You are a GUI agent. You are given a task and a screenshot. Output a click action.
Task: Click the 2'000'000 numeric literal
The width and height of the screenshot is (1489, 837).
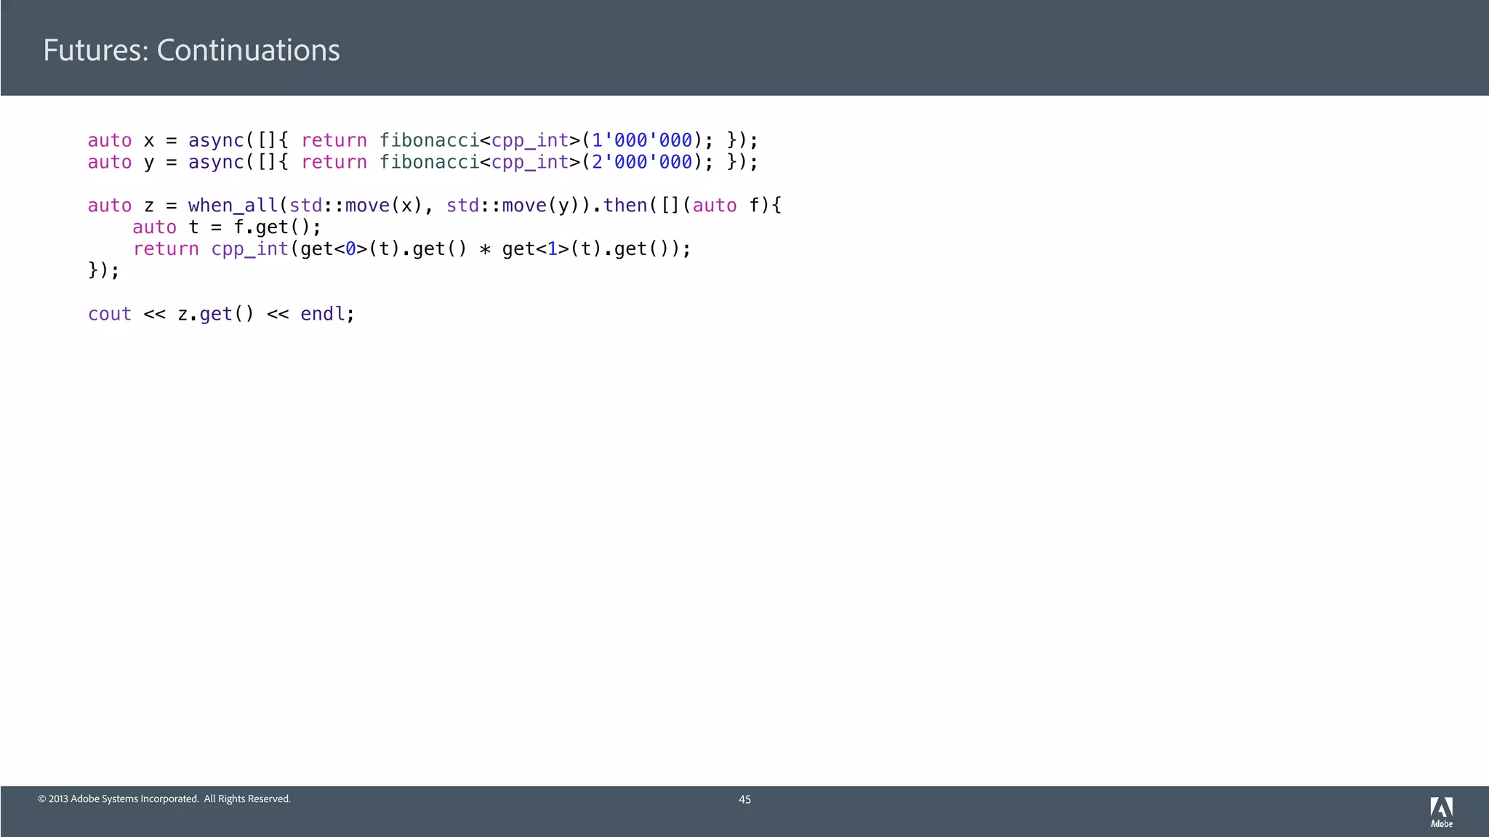(641, 162)
